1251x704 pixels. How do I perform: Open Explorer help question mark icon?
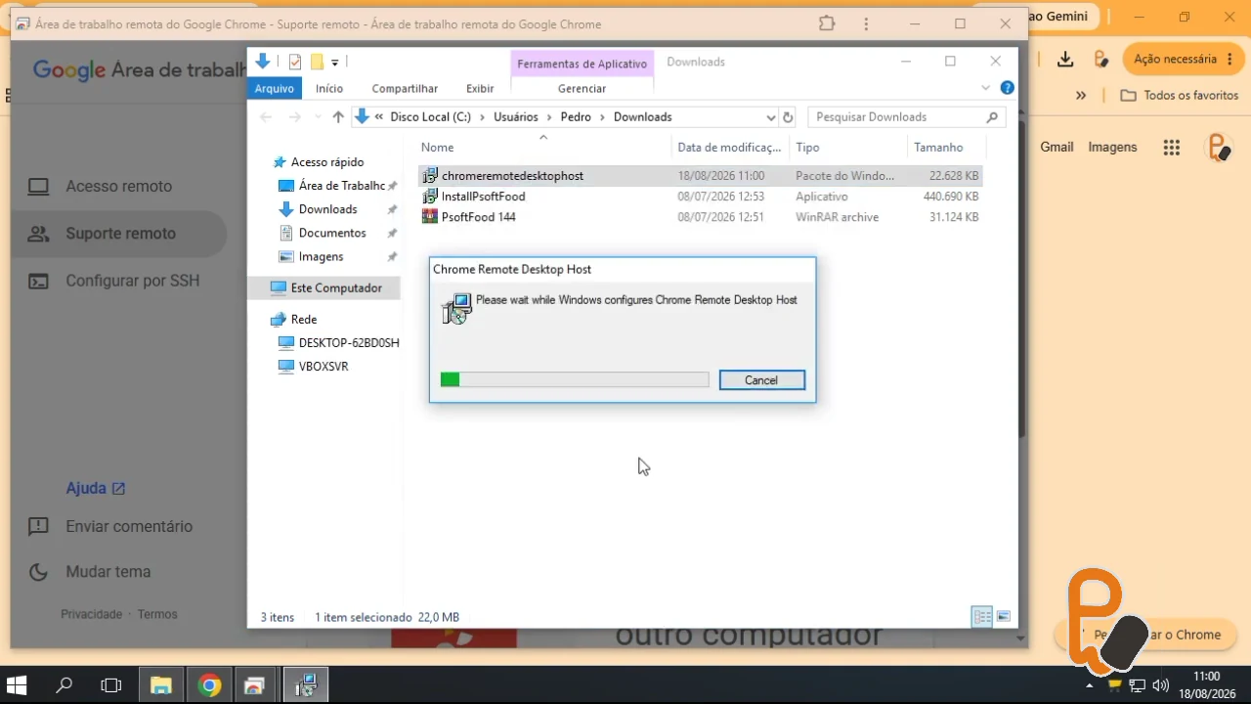[1008, 88]
